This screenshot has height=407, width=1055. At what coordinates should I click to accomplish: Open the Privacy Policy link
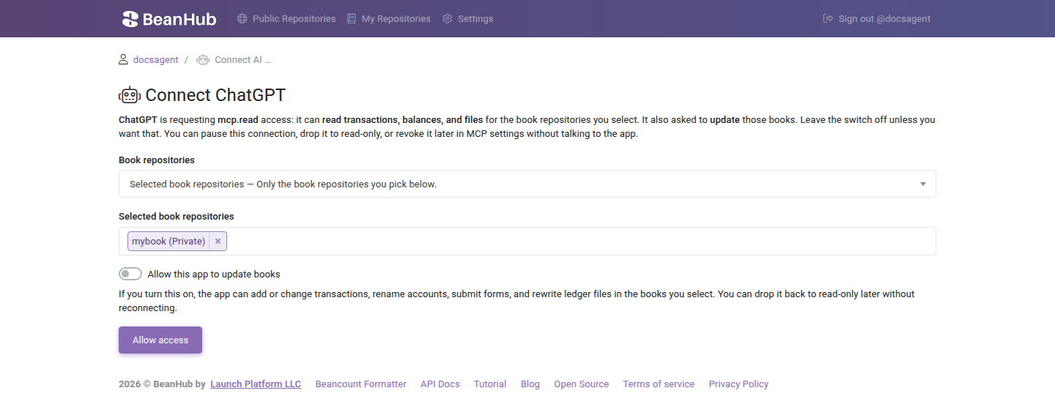pyautogui.click(x=738, y=384)
